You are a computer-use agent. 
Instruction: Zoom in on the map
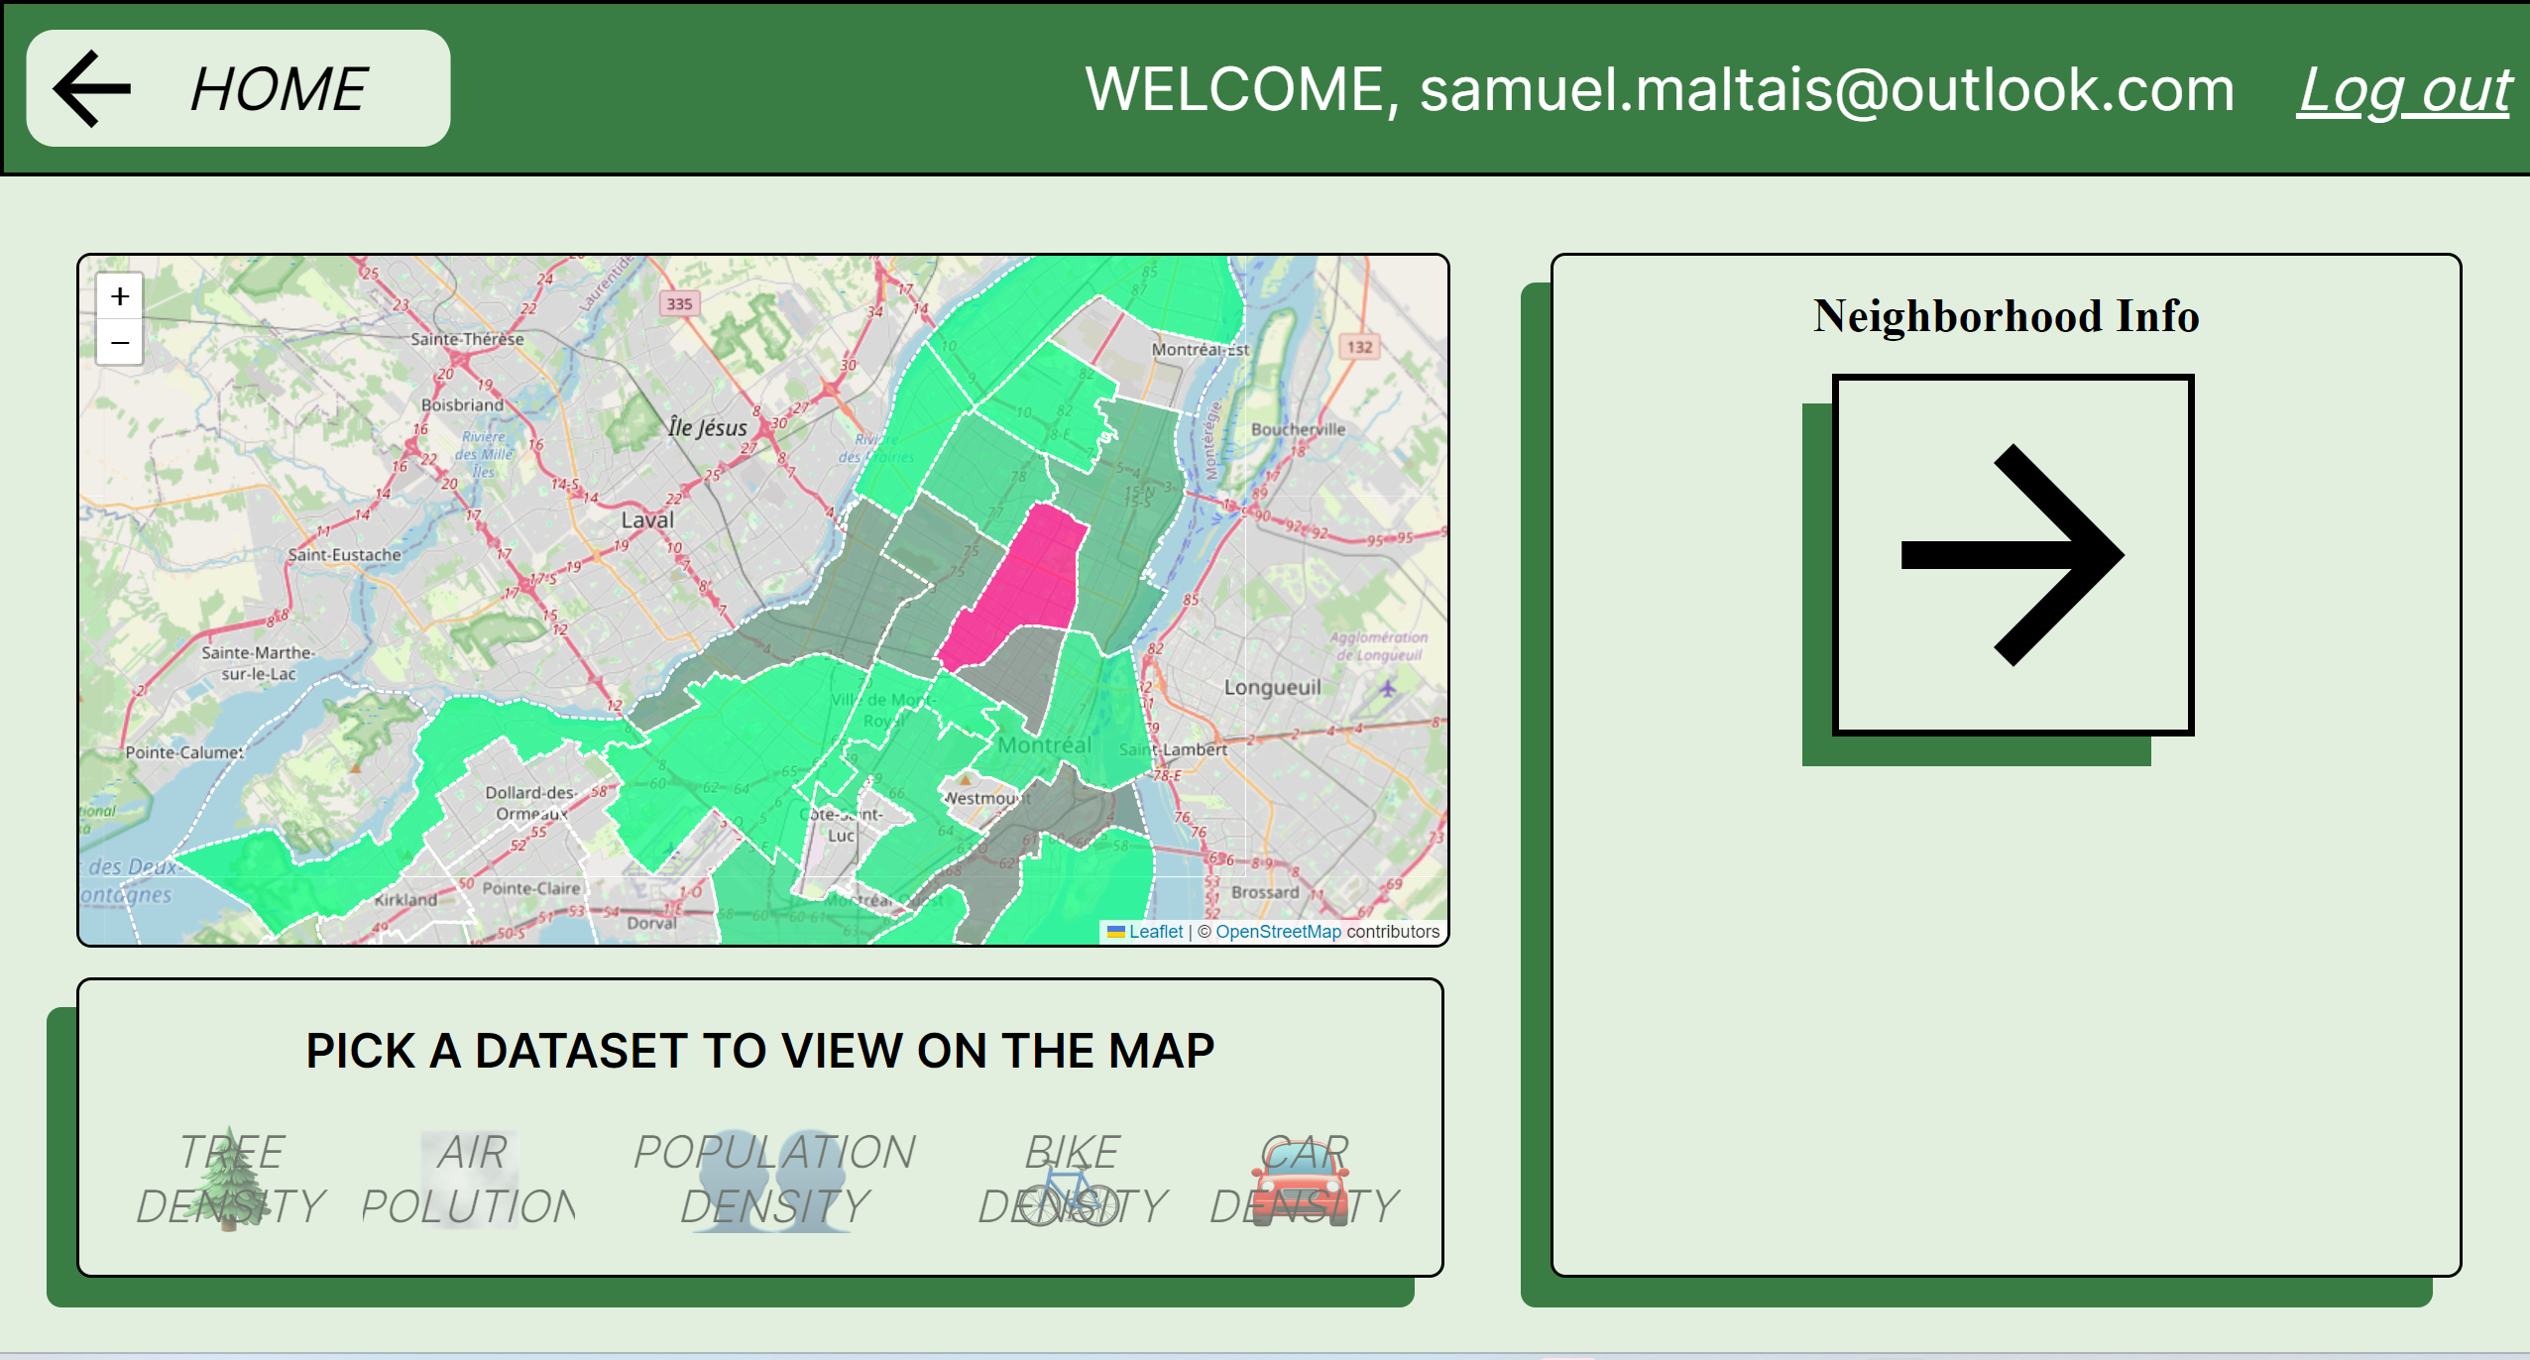(120, 296)
